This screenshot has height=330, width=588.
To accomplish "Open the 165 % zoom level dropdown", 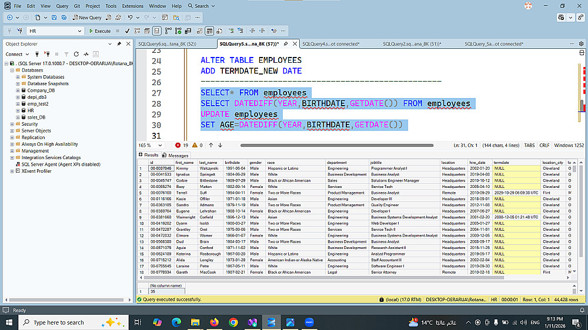I will (159, 145).
